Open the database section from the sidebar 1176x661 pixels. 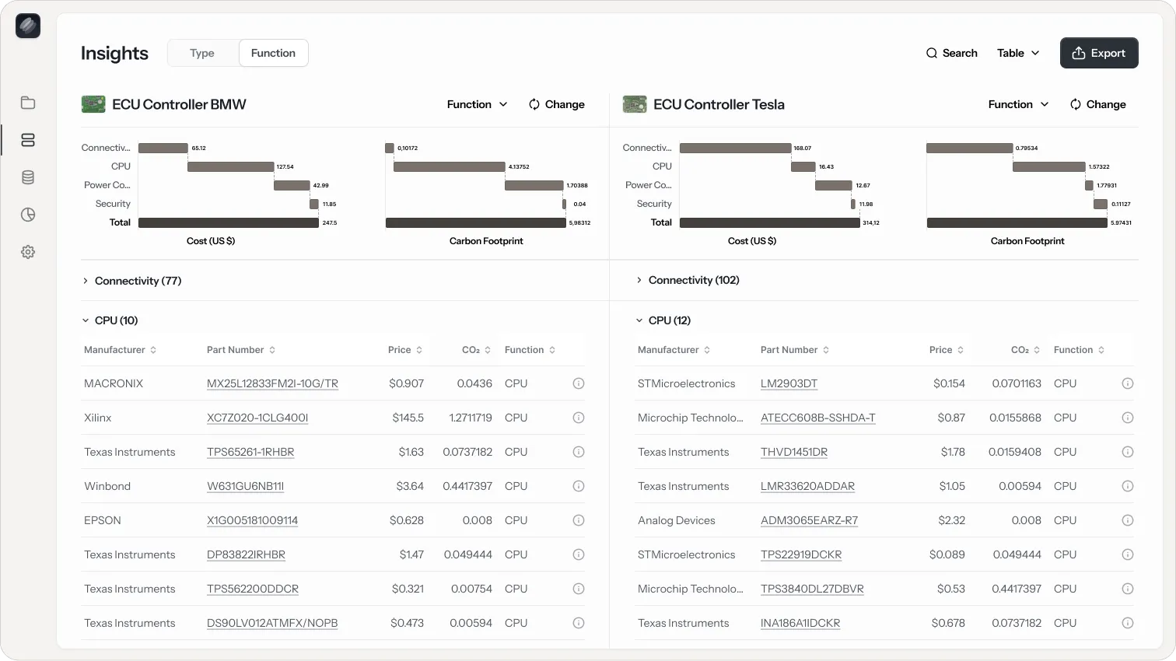click(28, 177)
